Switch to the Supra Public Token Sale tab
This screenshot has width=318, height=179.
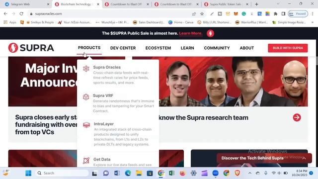click(226, 4)
